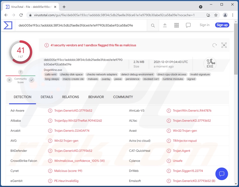Click the DogeMine.exe file name
The width and height of the screenshot is (239, 187).
[x=53, y=70]
